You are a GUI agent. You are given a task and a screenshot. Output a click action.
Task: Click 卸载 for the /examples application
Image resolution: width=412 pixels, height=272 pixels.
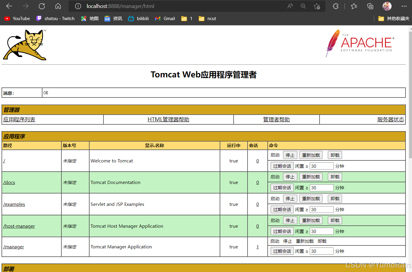335,199
